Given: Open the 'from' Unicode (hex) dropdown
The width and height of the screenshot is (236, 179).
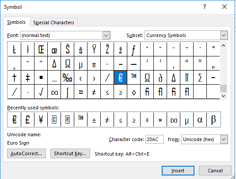Looking at the screenshot, I should point(224,139).
